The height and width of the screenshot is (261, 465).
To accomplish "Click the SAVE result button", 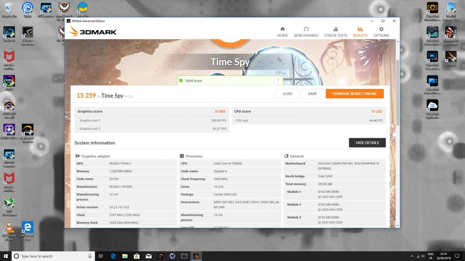I will pyautogui.click(x=312, y=93).
